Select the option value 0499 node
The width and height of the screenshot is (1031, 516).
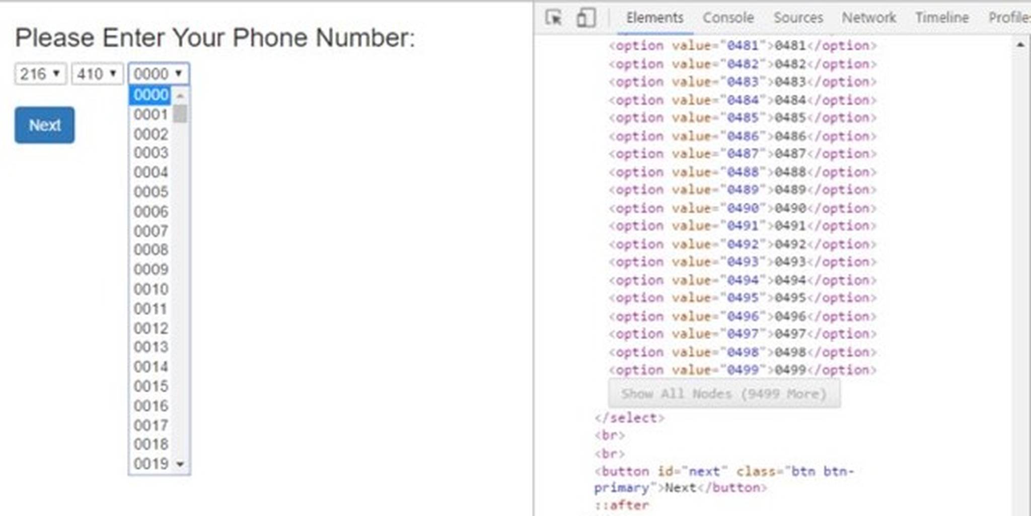[740, 370]
